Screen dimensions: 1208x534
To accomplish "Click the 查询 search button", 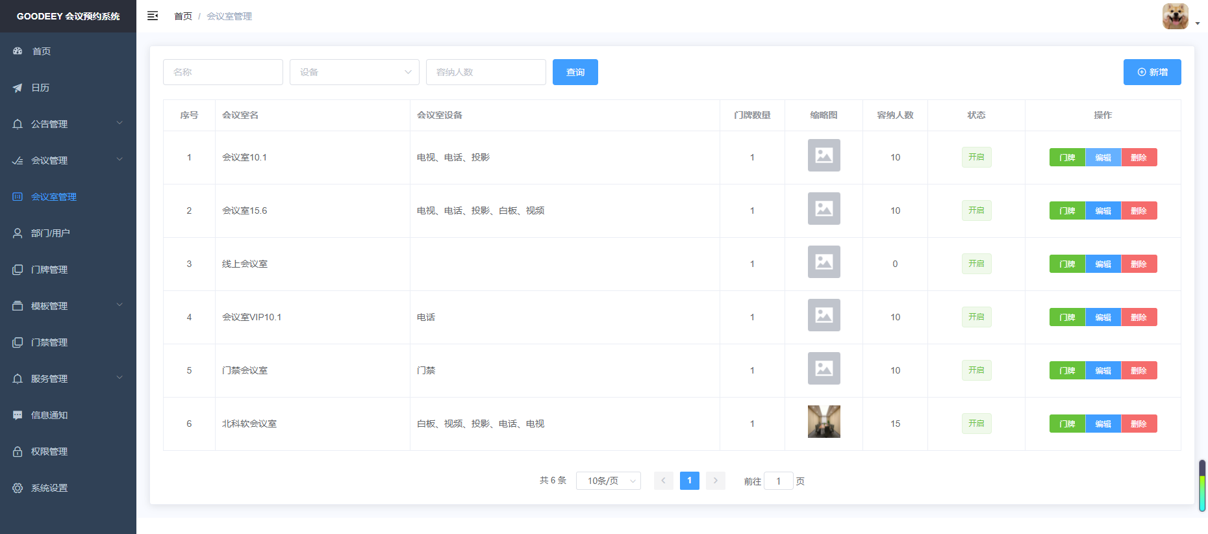I will 575,72.
